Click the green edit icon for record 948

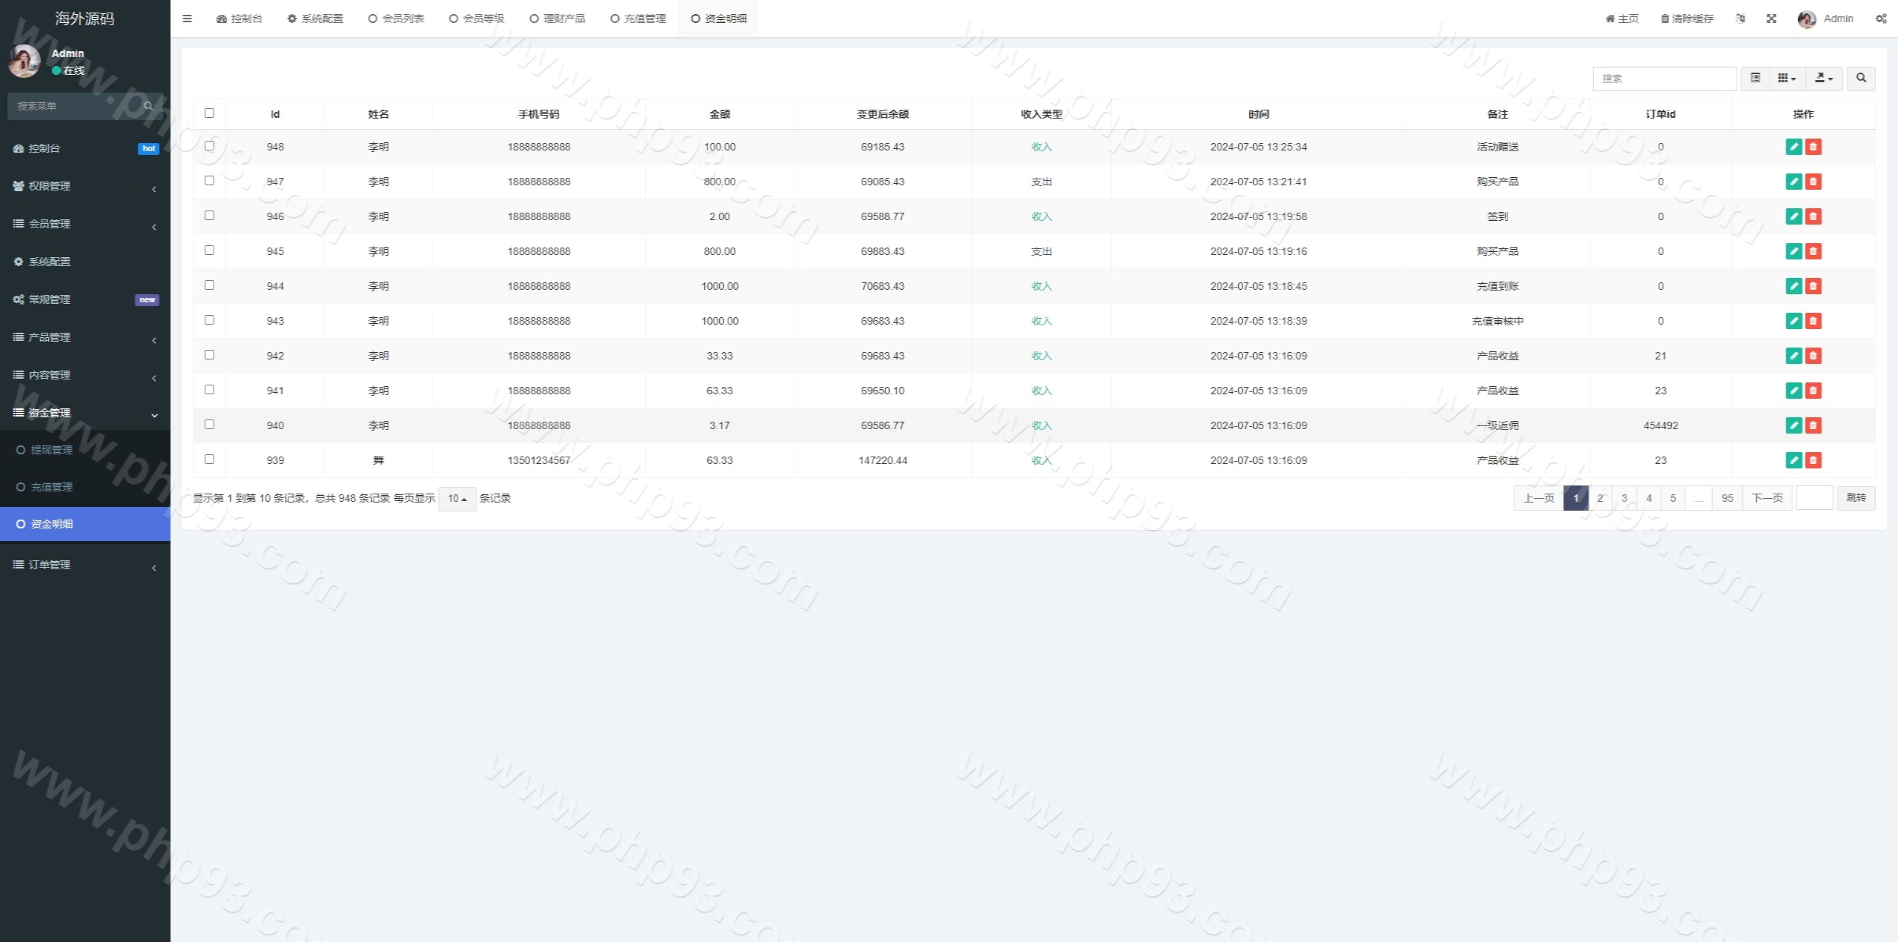click(x=1793, y=147)
